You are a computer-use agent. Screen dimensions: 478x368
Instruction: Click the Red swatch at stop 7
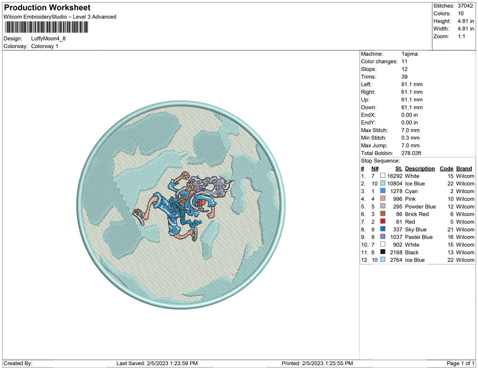382,222
